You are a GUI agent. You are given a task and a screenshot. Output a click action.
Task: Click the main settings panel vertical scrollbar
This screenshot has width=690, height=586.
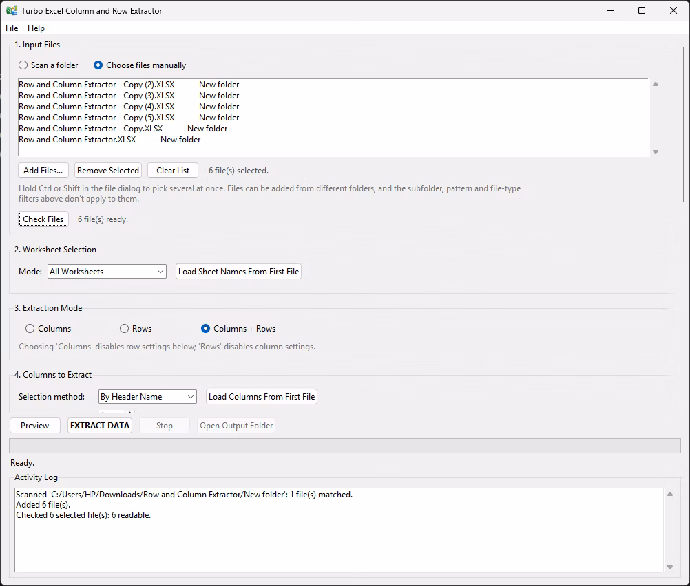(683, 124)
